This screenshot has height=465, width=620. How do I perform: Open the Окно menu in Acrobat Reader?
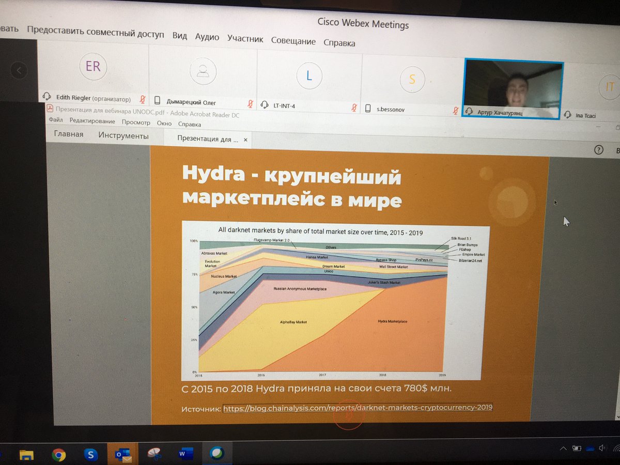point(164,124)
